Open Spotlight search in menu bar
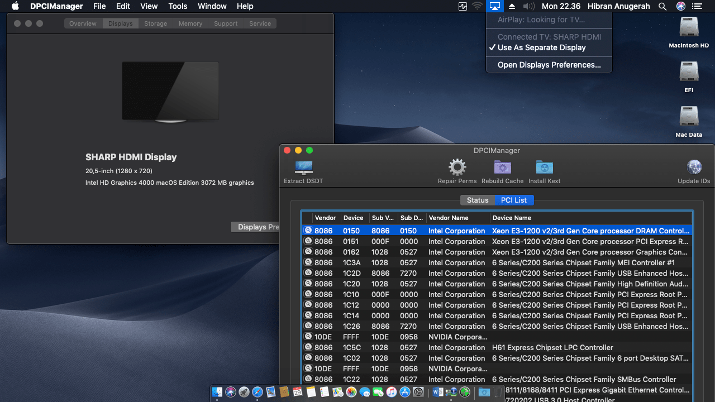715x402 pixels. (x=662, y=6)
